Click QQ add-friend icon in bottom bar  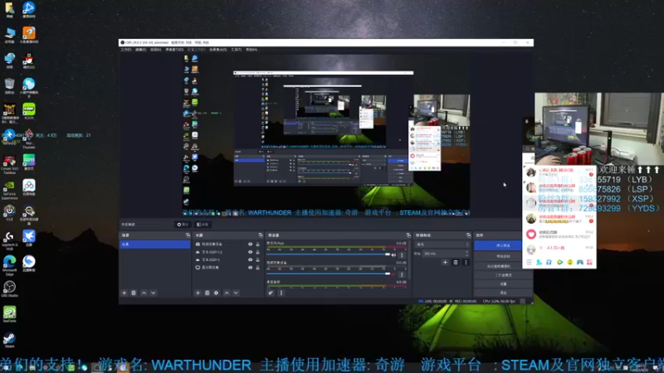point(539,262)
